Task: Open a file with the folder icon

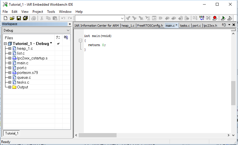Action: click(12, 18)
